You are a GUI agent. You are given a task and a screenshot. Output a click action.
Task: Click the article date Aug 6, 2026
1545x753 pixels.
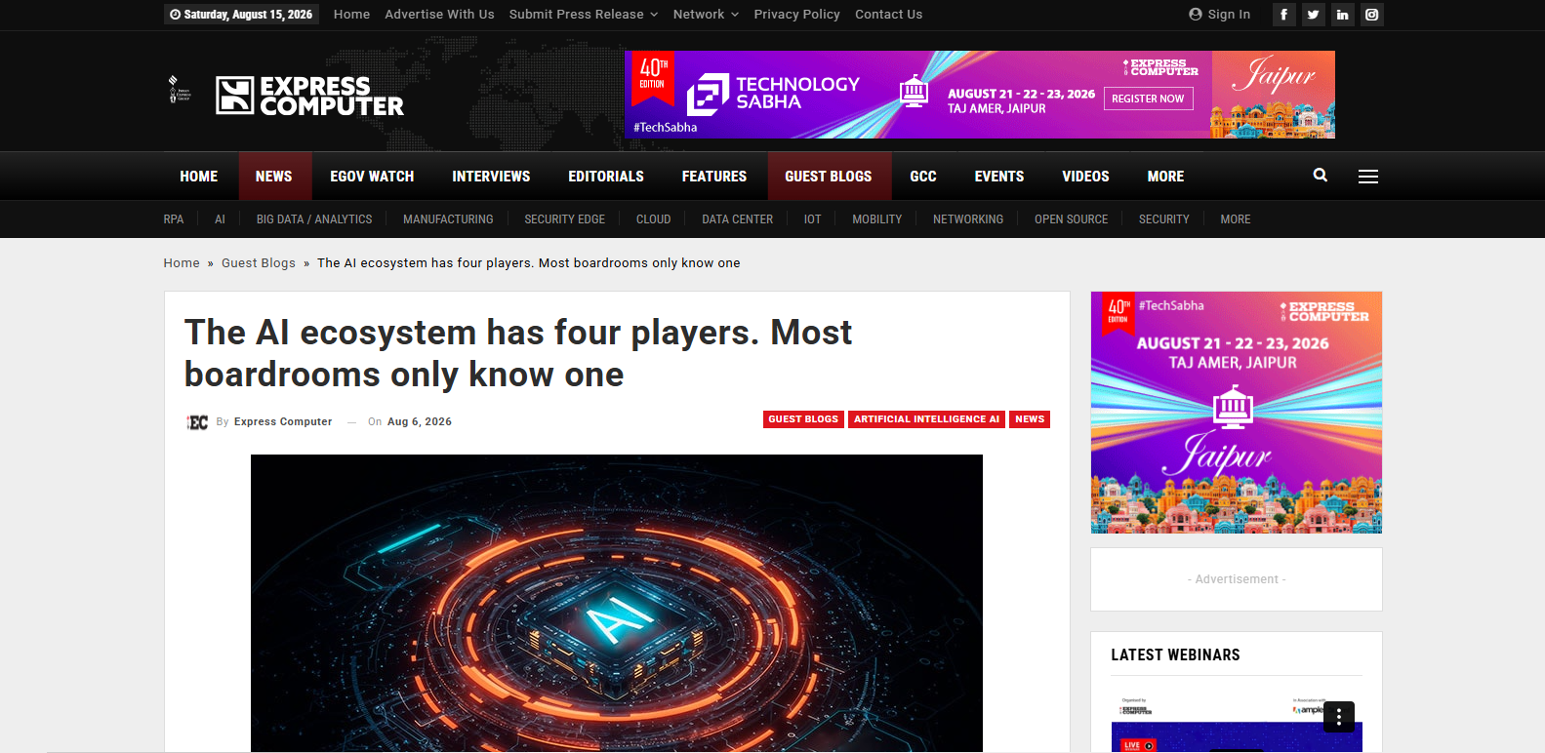pos(420,422)
